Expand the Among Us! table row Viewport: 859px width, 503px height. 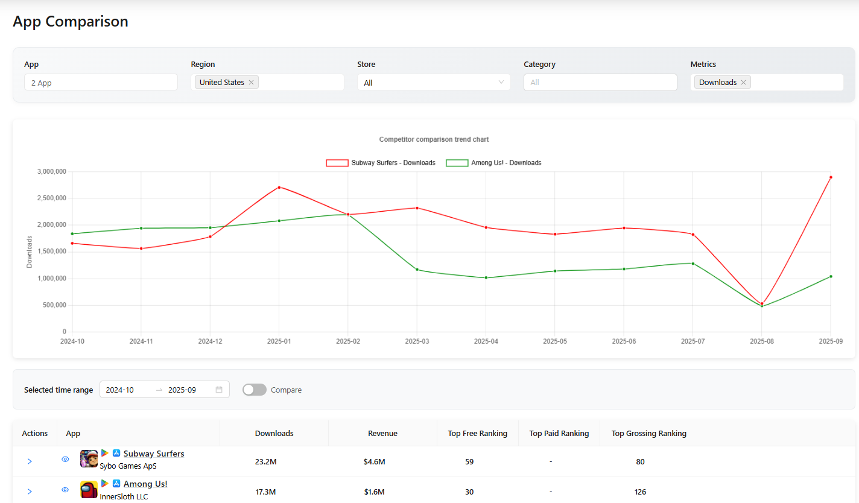click(x=30, y=492)
